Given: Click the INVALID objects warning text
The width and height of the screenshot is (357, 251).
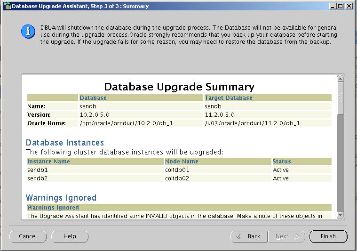Looking at the screenshot, I should pos(175,216).
